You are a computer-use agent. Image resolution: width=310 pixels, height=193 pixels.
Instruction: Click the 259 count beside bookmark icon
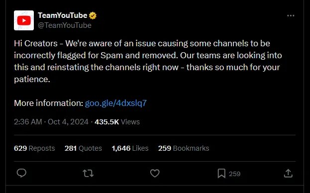point(235,174)
